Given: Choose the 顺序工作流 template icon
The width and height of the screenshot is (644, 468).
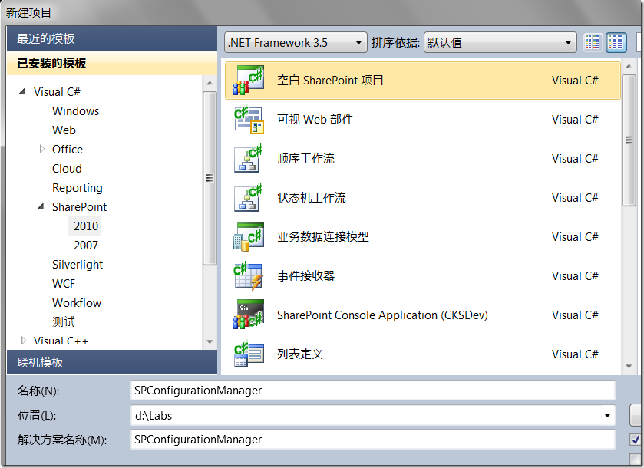Looking at the screenshot, I should coord(249,159).
